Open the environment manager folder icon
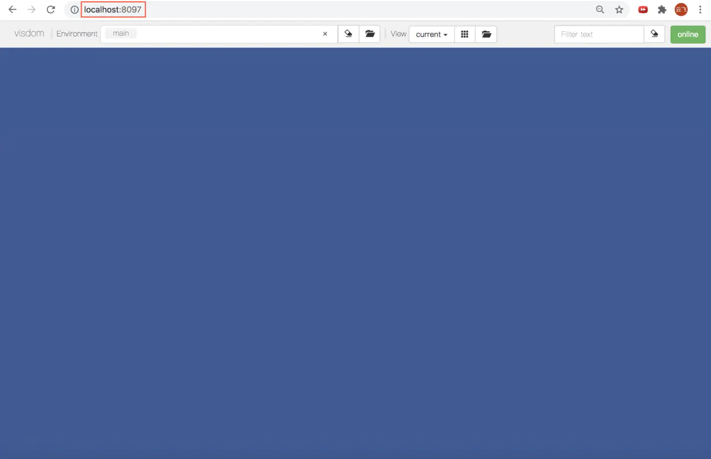711x459 pixels. [370, 34]
